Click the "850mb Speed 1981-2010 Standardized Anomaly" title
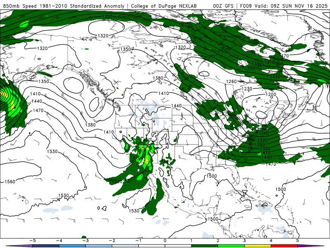The height and width of the screenshot is (248, 330). pos(64,6)
